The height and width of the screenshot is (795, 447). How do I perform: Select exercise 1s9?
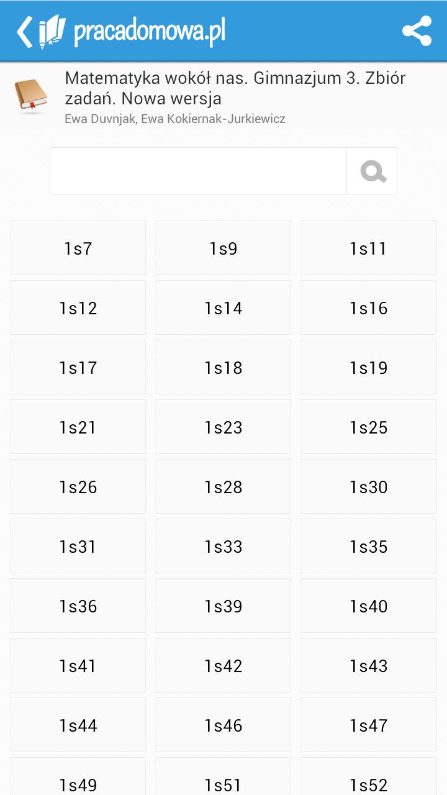[x=223, y=248]
